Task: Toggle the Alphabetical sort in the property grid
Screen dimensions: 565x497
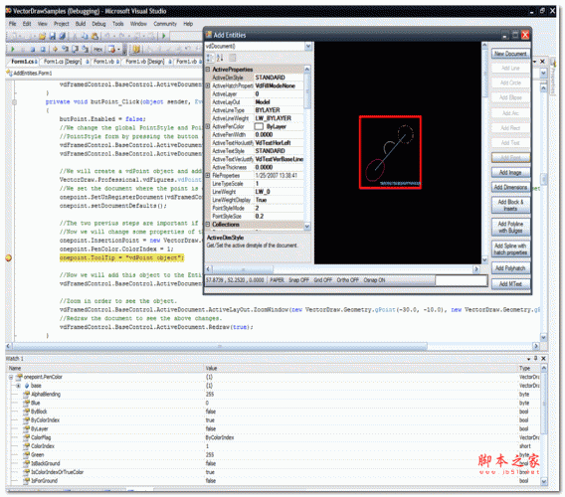Action: click(x=220, y=58)
